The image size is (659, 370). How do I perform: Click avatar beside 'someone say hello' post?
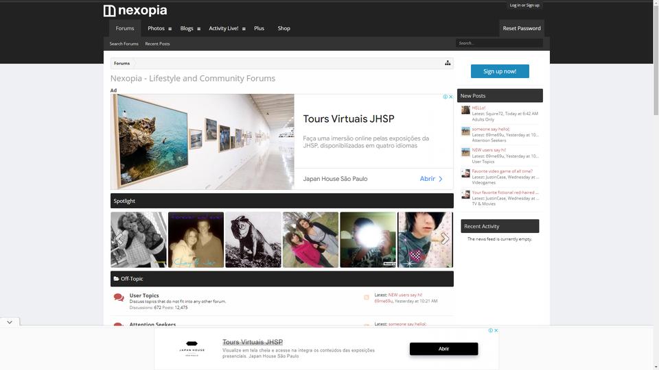(x=465, y=131)
